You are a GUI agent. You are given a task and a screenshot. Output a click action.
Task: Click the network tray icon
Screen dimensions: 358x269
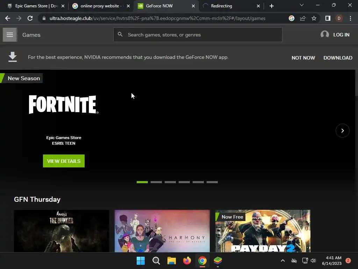(x=305, y=261)
